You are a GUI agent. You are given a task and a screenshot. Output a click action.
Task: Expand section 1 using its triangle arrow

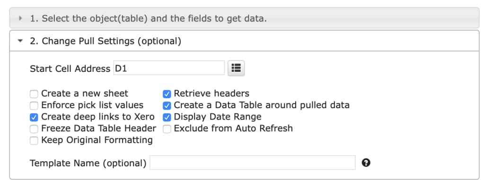[21, 18]
